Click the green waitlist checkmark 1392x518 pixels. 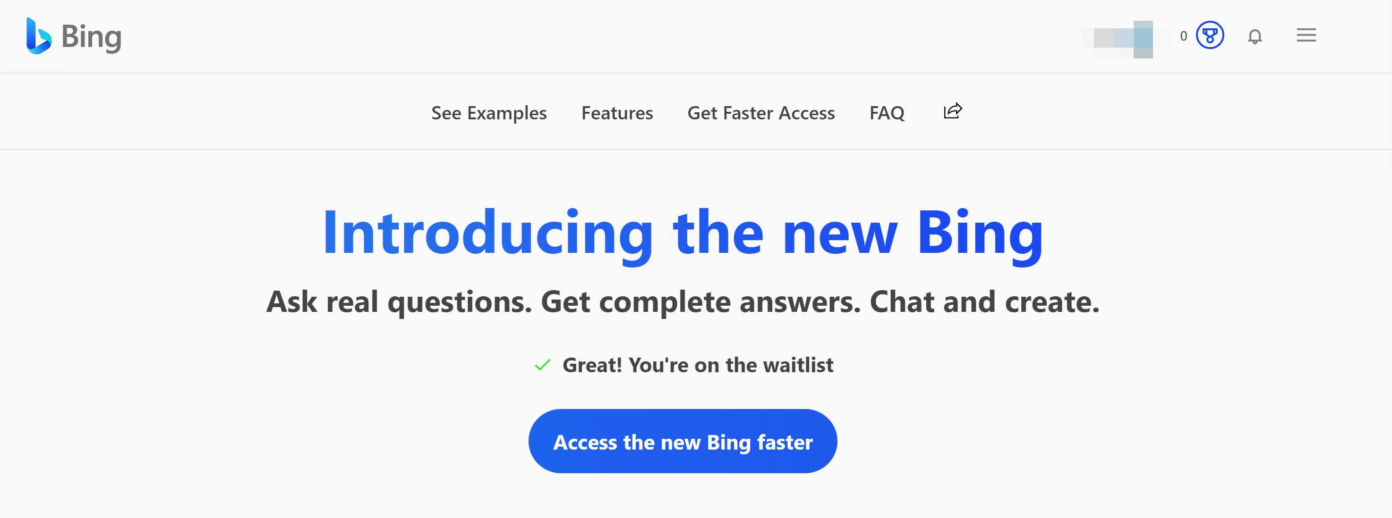pos(542,365)
